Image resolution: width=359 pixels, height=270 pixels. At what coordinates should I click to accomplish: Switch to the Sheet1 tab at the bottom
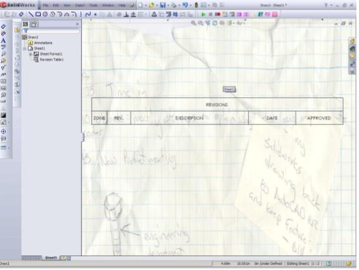pyautogui.click(x=51, y=258)
